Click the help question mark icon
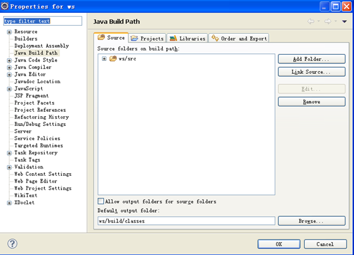This screenshot has height=255, width=354. click(x=12, y=244)
